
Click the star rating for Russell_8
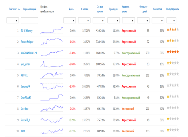(173, 119)
